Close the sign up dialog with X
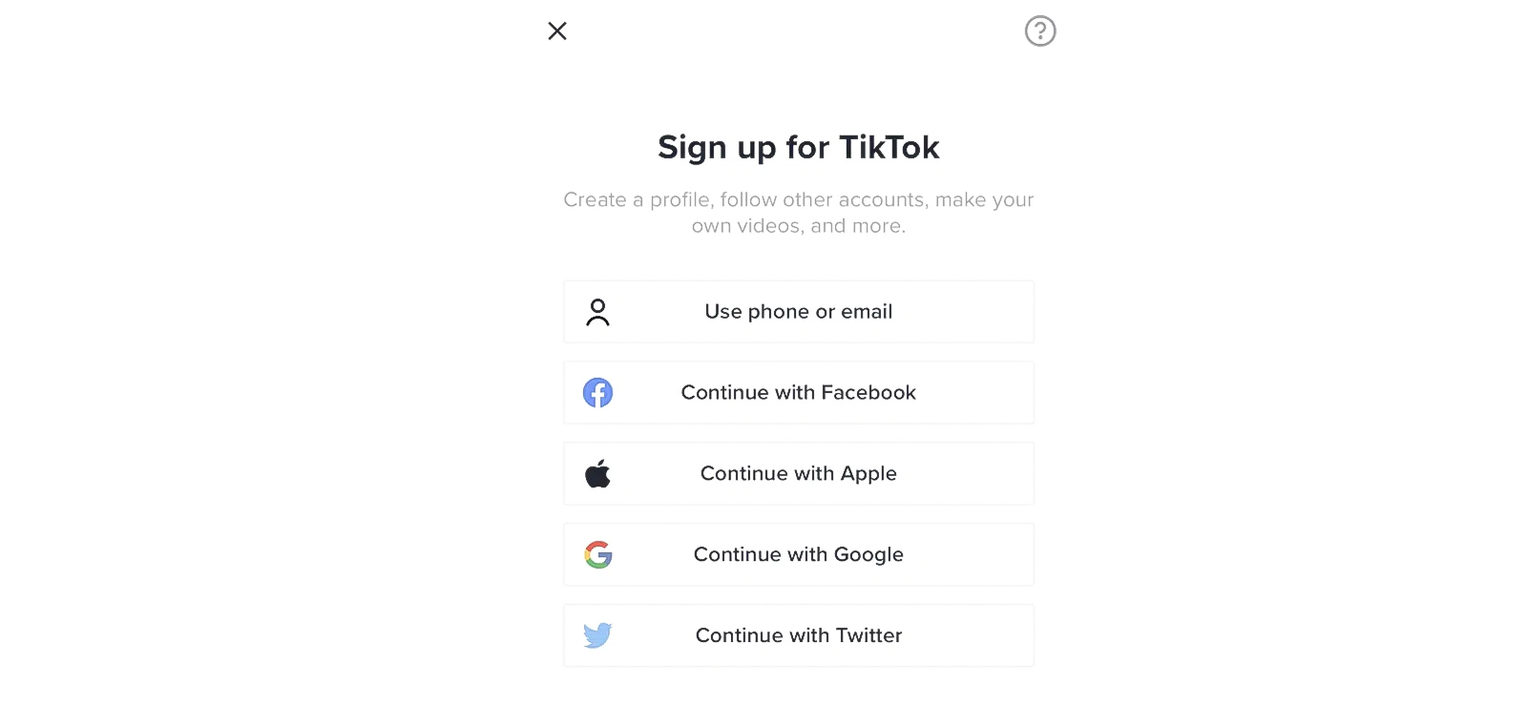This screenshot has height=705, width=1527. (557, 31)
